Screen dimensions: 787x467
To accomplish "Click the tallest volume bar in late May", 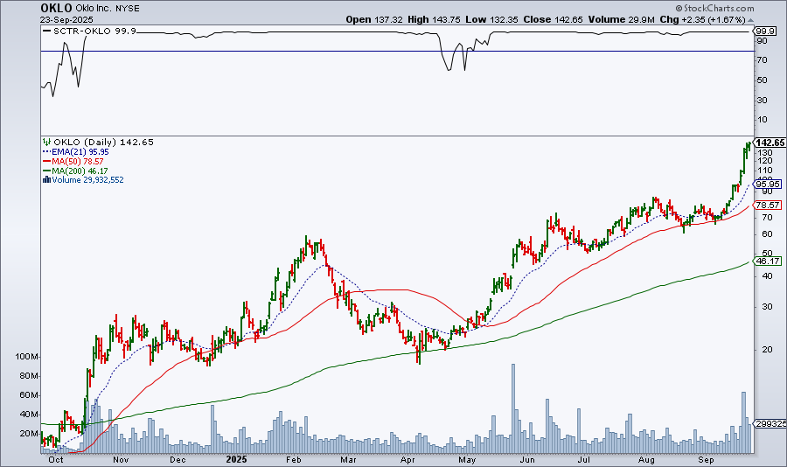I will pyautogui.click(x=513, y=408).
